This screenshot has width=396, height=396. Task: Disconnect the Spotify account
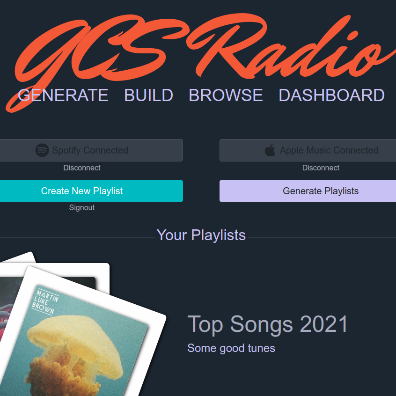click(82, 168)
